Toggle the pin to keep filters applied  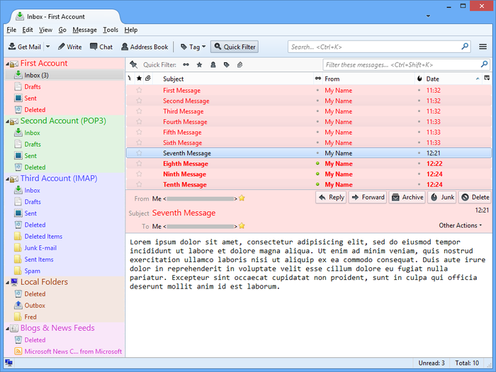pyautogui.click(x=134, y=65)
